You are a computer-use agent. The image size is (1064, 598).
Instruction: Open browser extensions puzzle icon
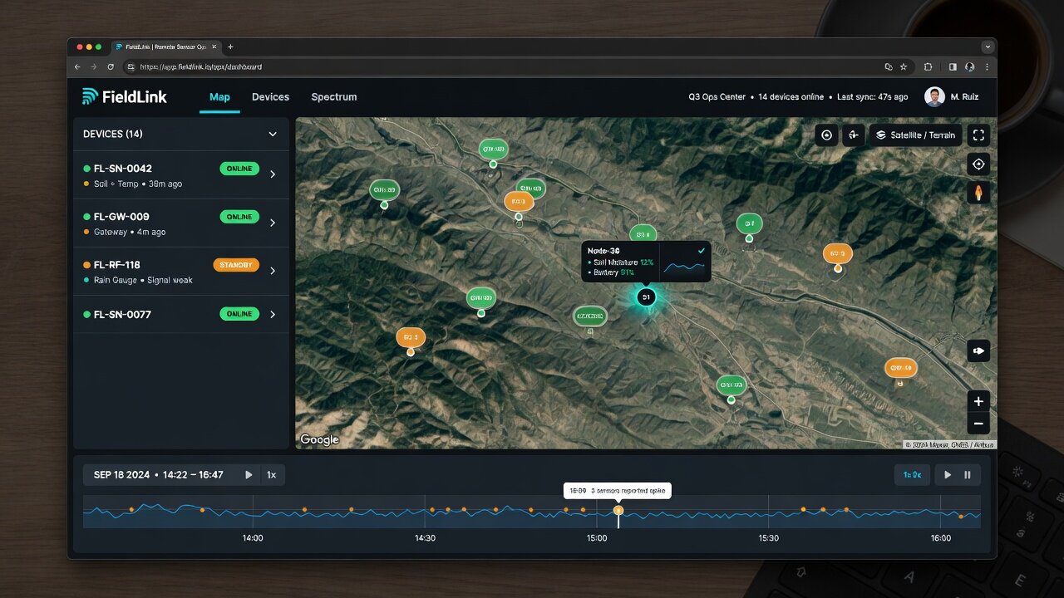point(929,66)
